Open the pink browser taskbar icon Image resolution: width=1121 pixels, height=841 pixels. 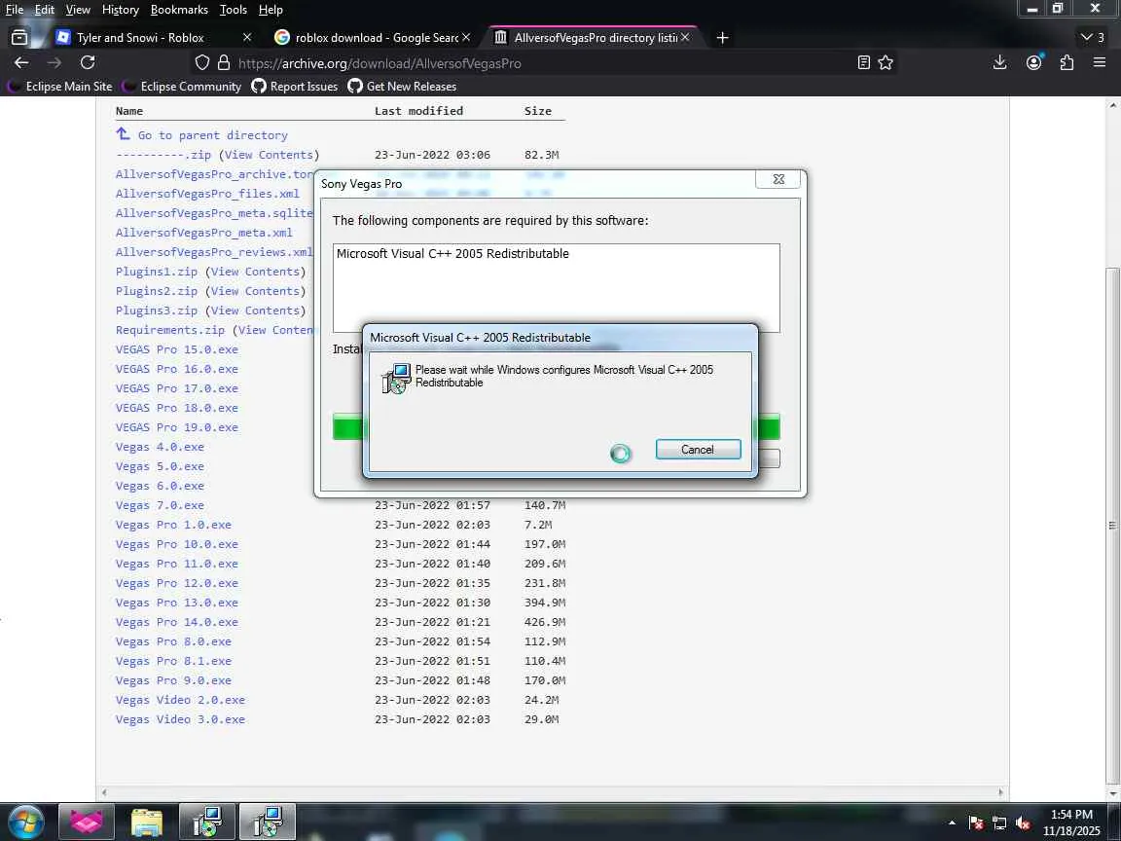pos(86,822)
